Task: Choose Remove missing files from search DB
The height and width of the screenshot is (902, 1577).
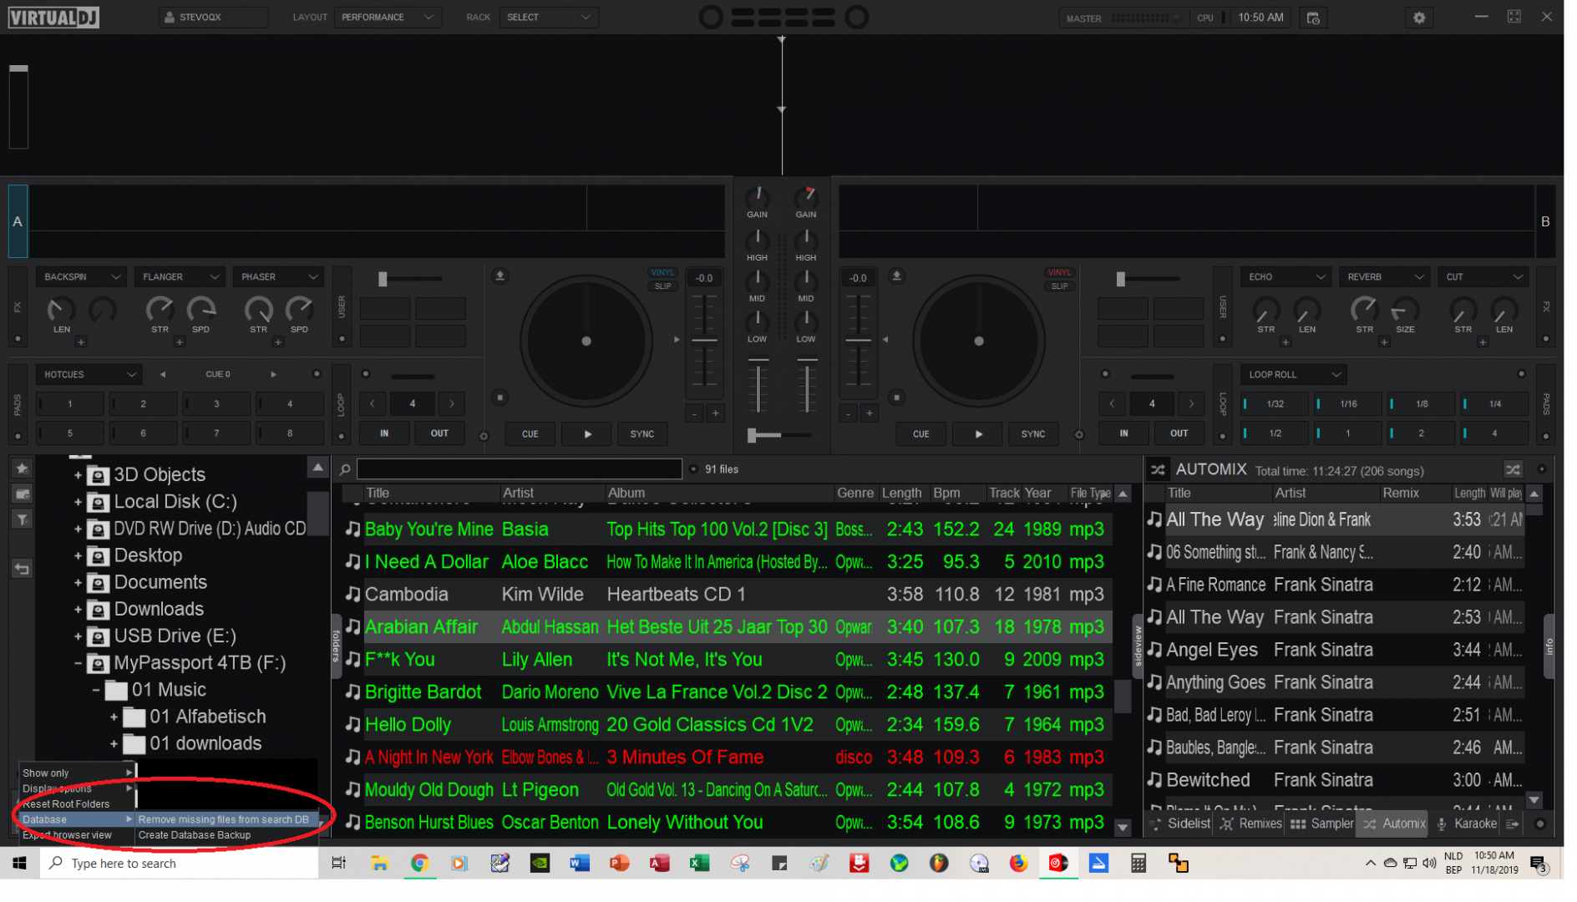Action: [223, 819]
